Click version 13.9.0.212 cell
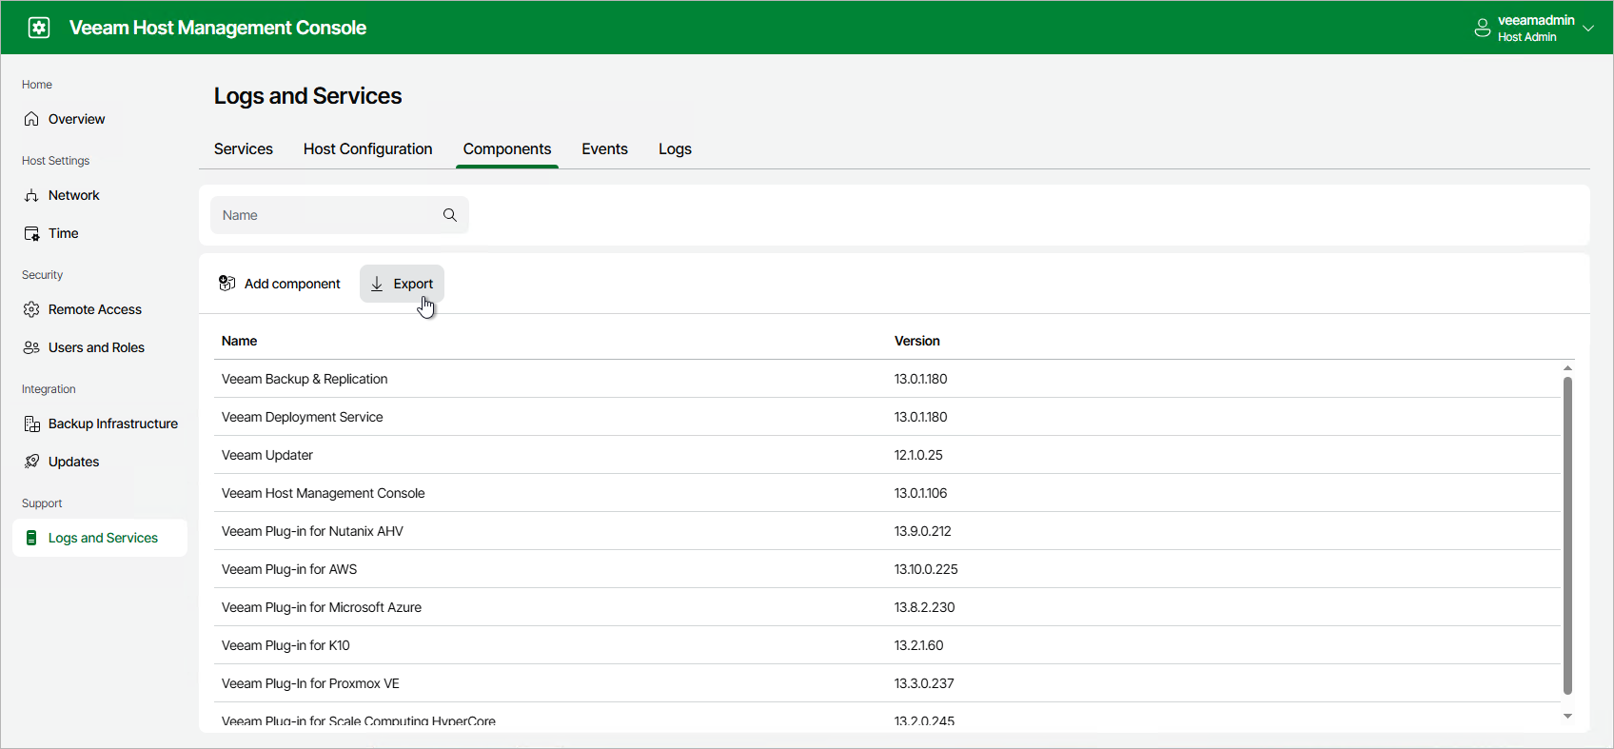 tap(922, 531)
